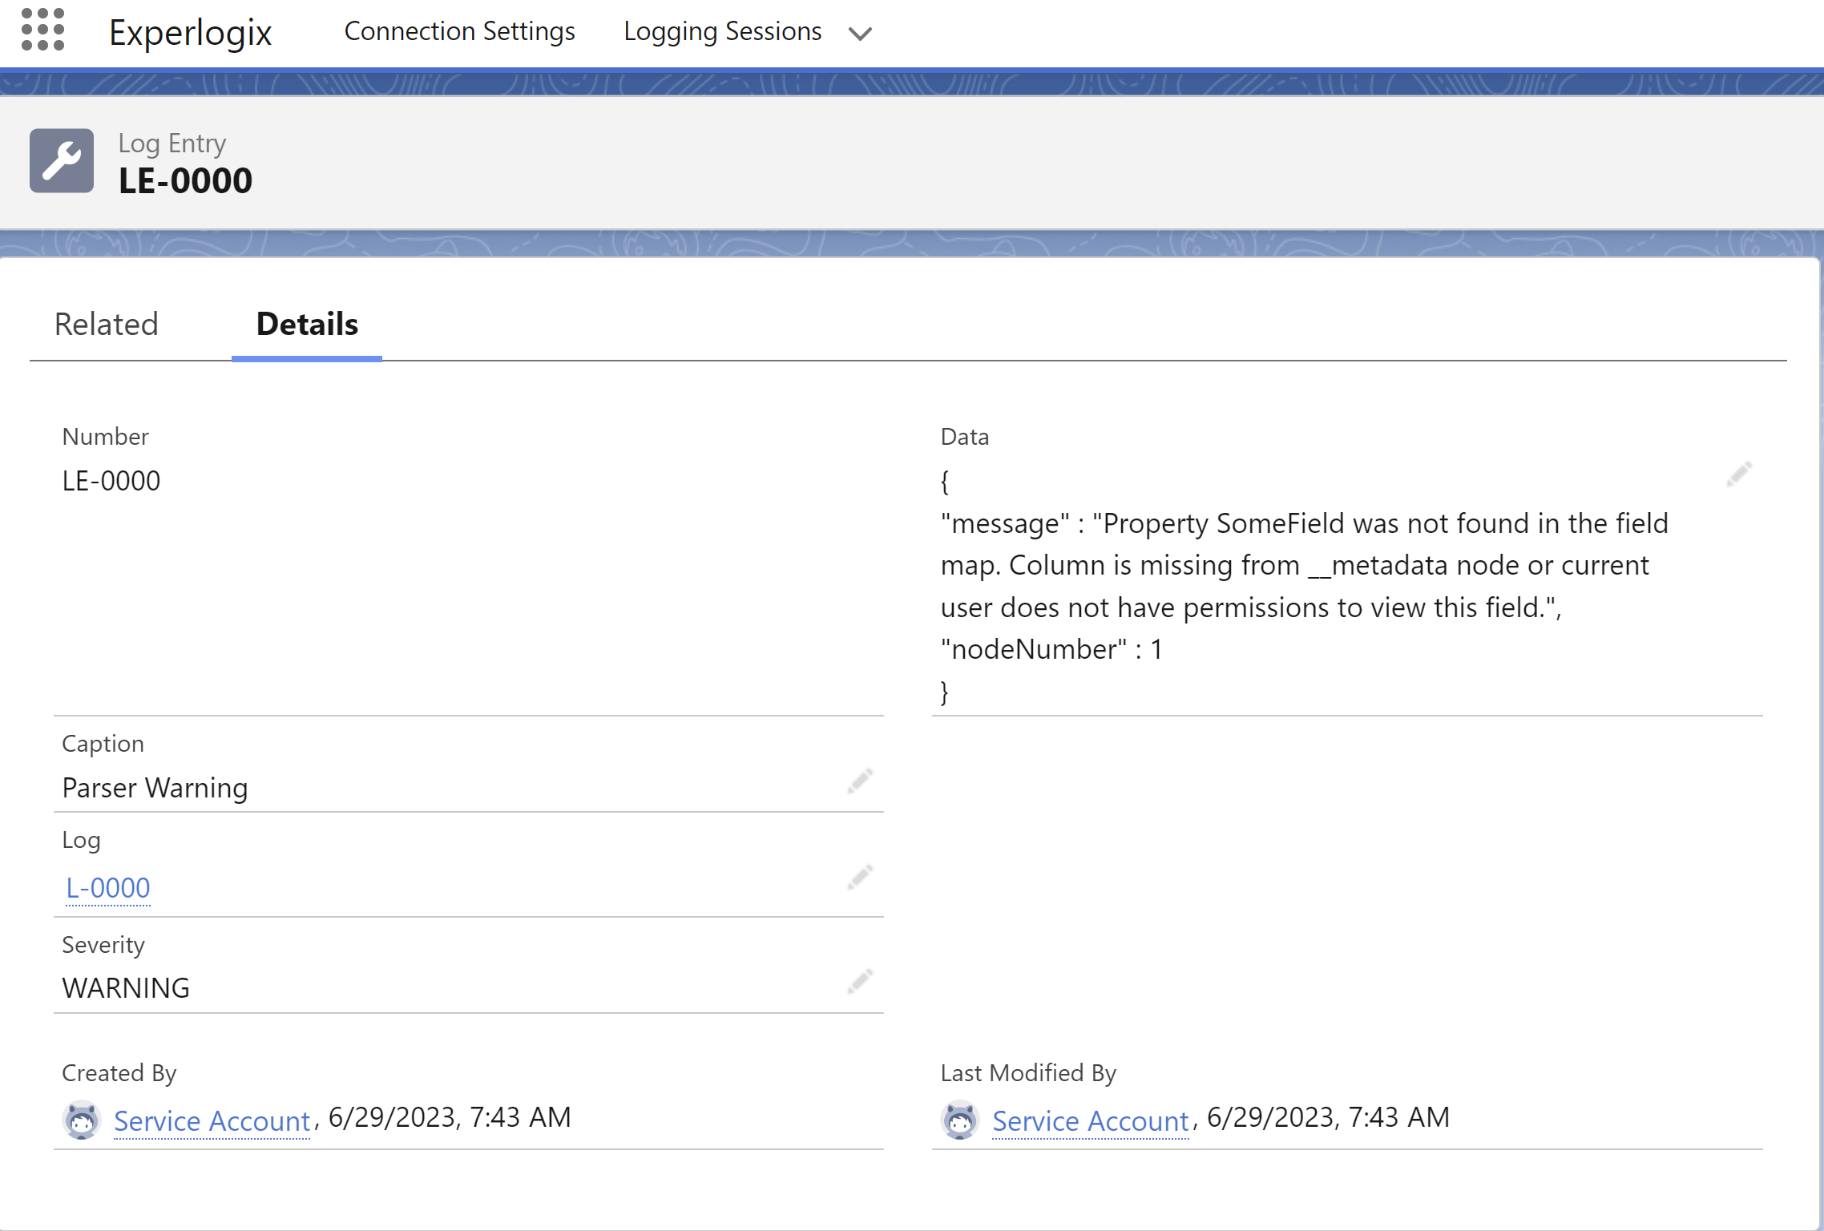Click the "nodeNumber" : 1 data line
The image size is (1824, 1231).
[x=1051, y=649]
